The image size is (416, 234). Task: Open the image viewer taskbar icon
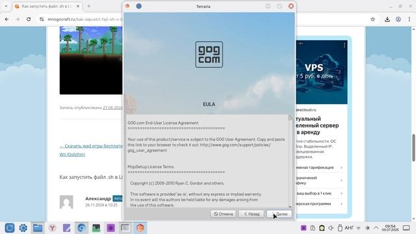tap(96, 228)
